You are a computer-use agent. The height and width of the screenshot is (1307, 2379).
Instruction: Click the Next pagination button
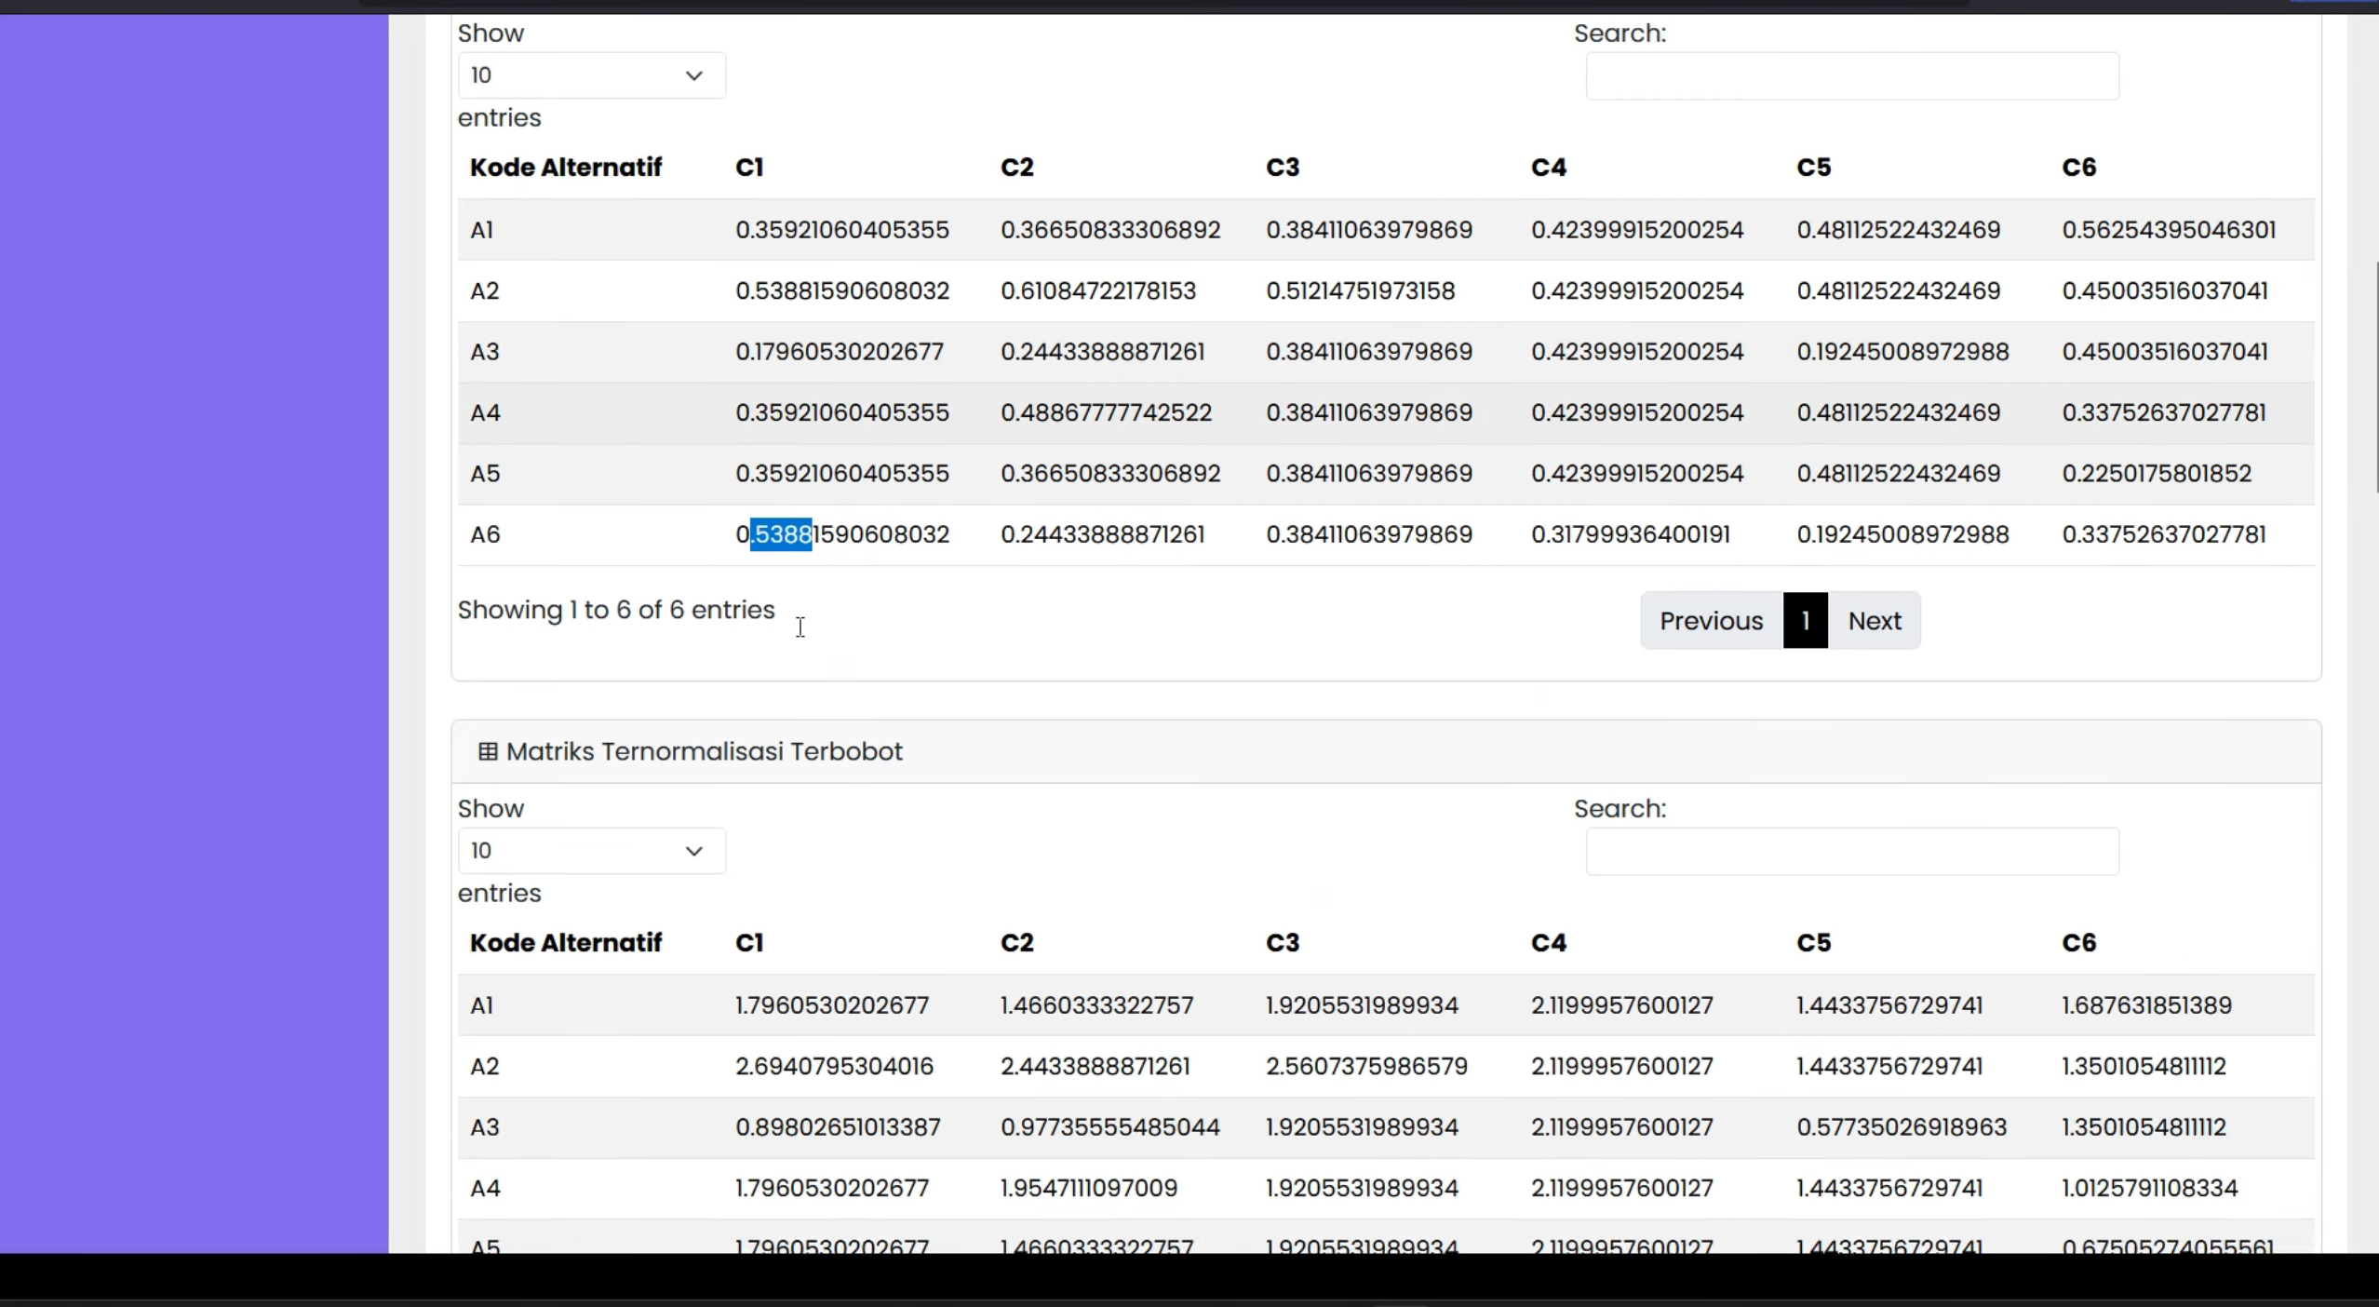click(1874, 621)
